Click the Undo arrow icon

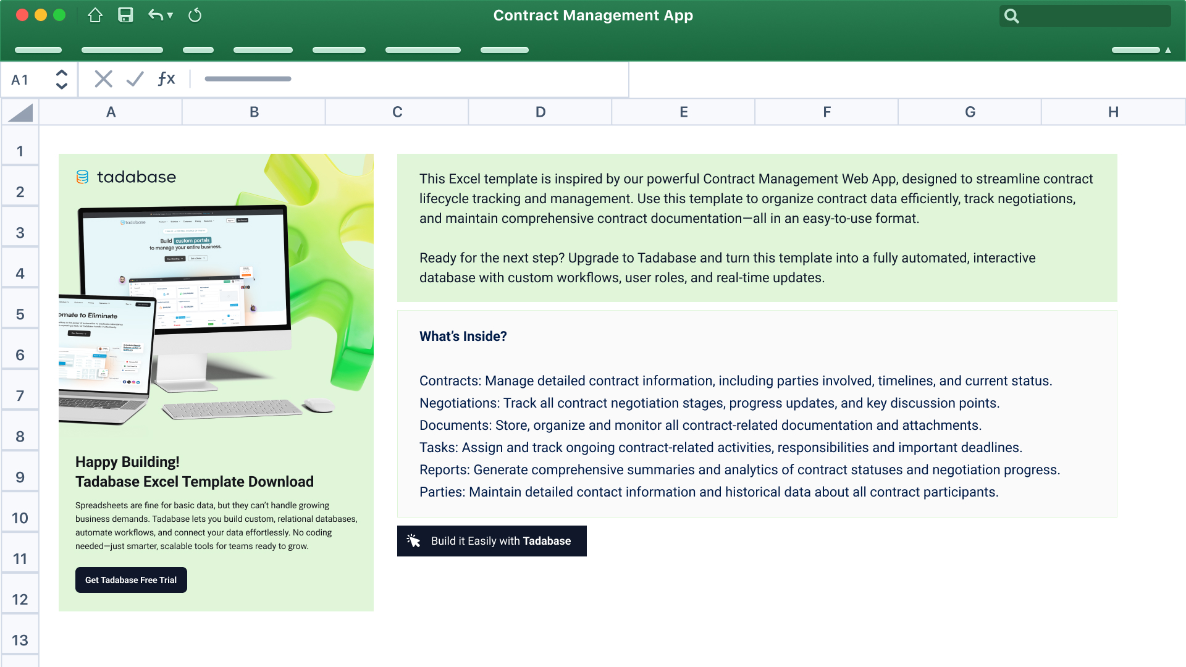(156, 15)
